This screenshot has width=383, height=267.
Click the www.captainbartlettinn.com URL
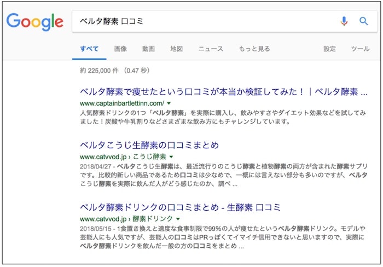point(122,103)
